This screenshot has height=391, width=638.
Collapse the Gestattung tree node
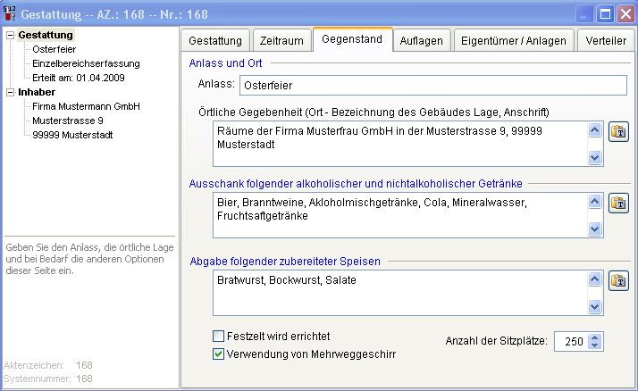(x=10, y=36)
